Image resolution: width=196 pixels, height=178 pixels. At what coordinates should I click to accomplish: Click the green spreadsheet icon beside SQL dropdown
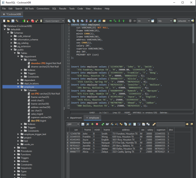[x=175, y=21]
